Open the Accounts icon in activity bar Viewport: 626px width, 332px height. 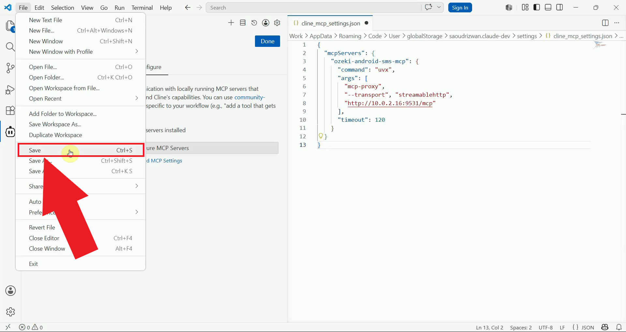(10, 291)
